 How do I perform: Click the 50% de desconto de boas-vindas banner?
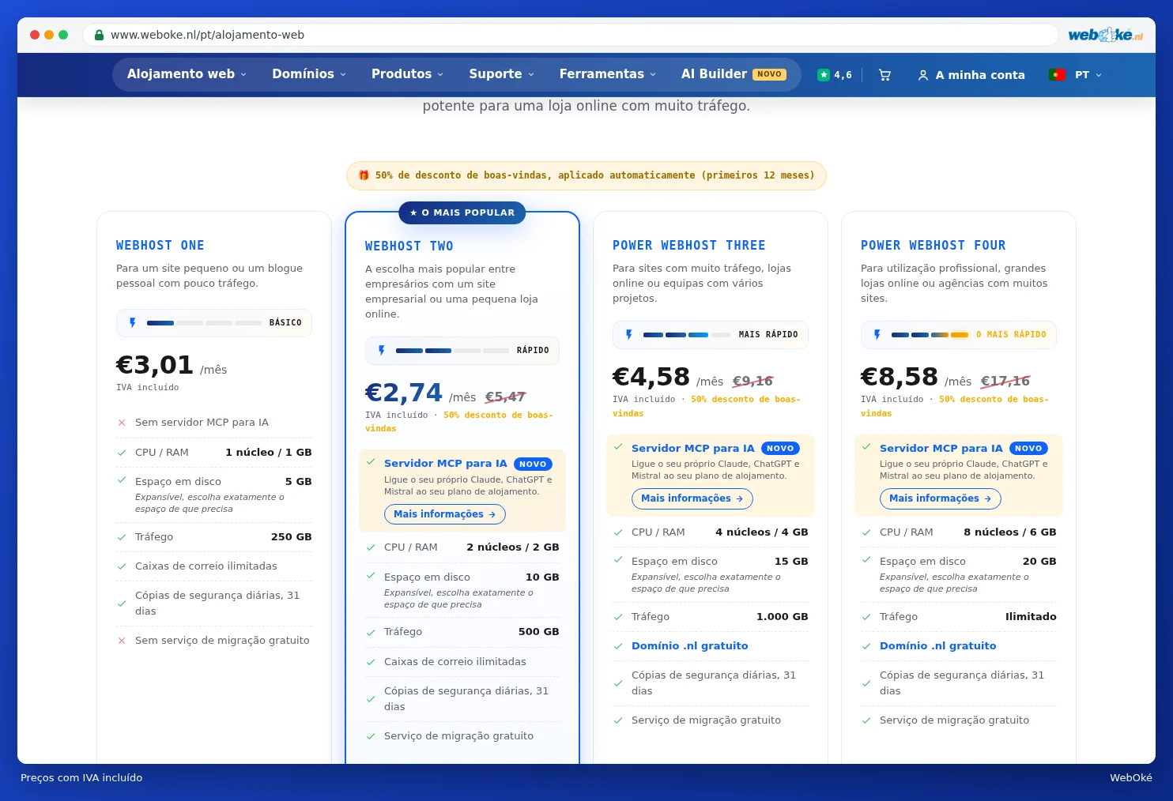click(586, 175)
